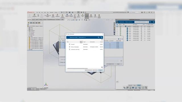Click Save button in the background save dialog

110,64
